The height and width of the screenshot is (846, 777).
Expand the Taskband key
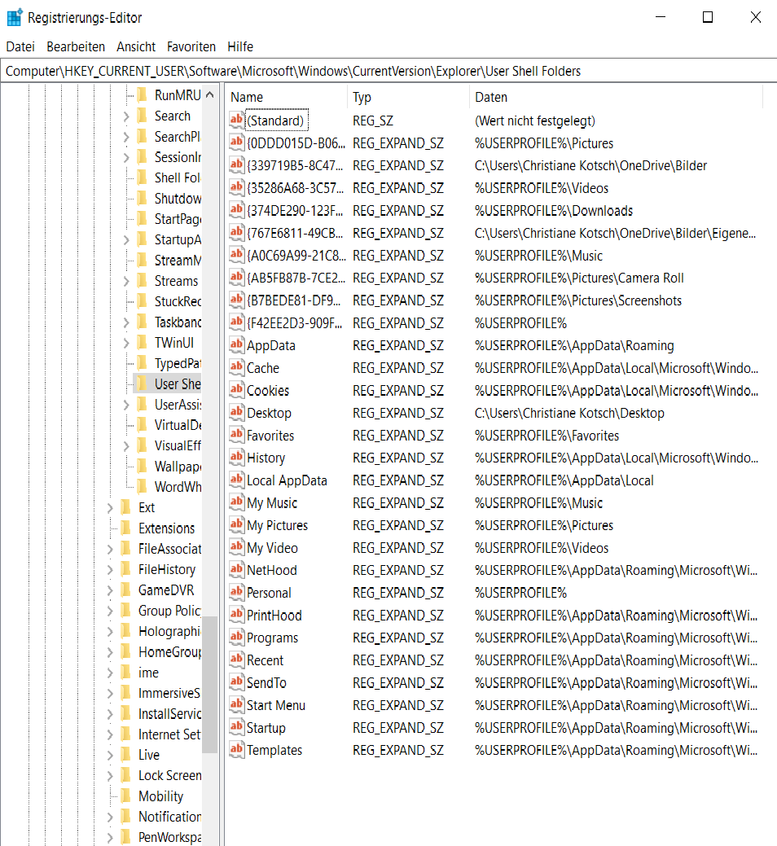[x=125, y=322]
